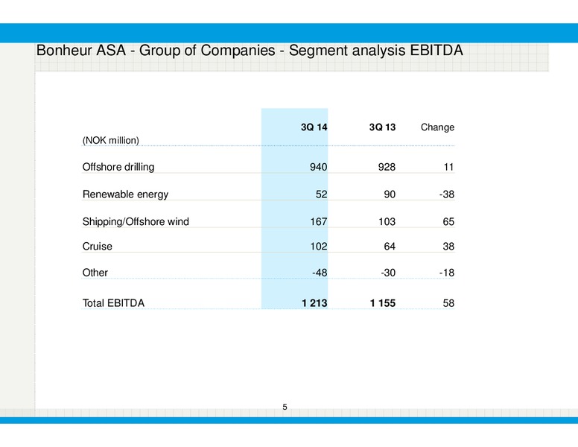This screenshot has height=447, width=578.
Task: Click Renewable energy change value -38
Action: (447, 194)
